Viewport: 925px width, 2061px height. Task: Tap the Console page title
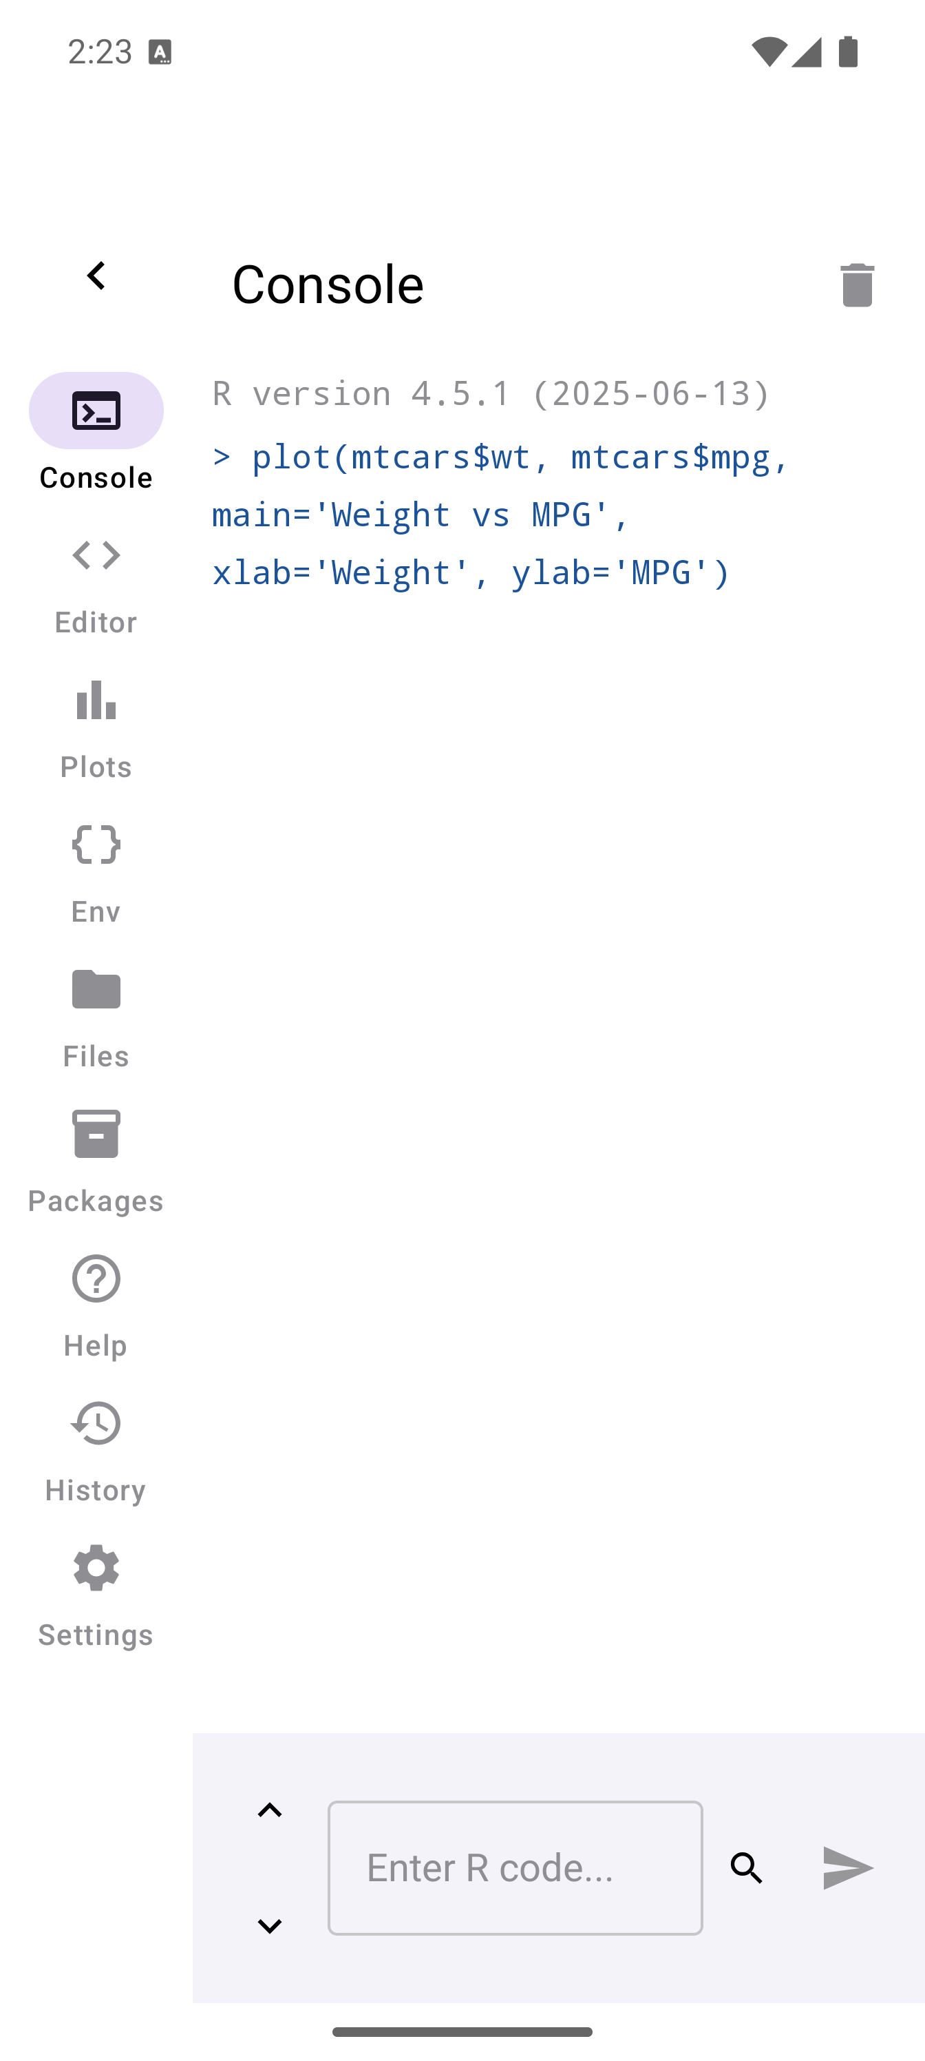[x=328, y=284]
